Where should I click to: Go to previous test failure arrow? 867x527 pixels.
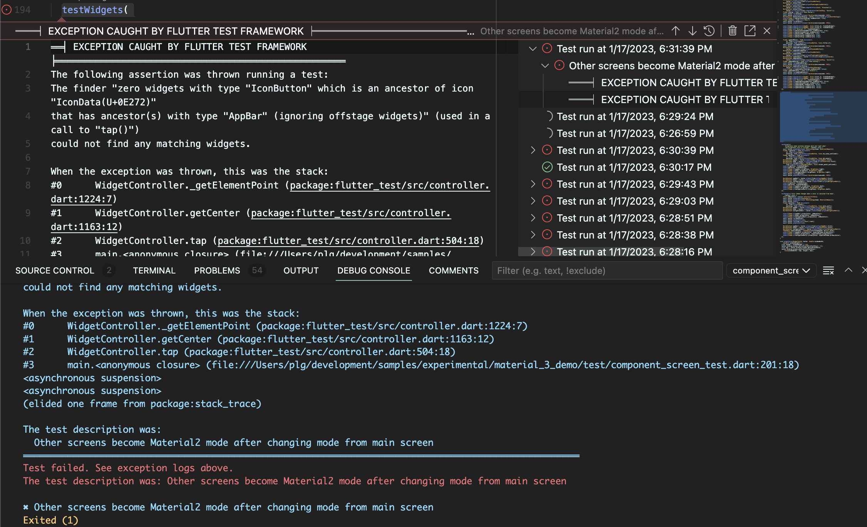click(x=676, y=31)
